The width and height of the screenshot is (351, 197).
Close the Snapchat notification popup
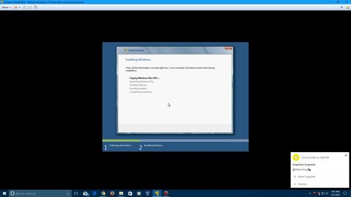pos(346,155)
